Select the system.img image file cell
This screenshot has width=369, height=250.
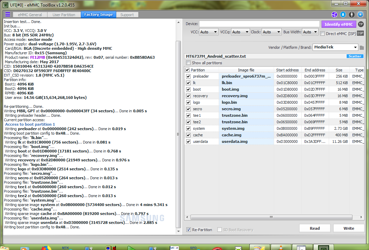click(x=246, y=128)
